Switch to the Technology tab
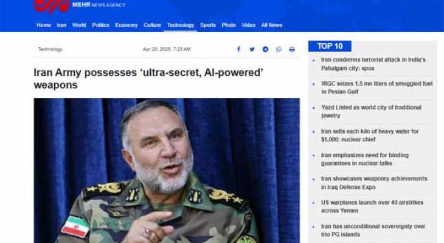This screenshot has width=444, height=243. tap(181, 25)
